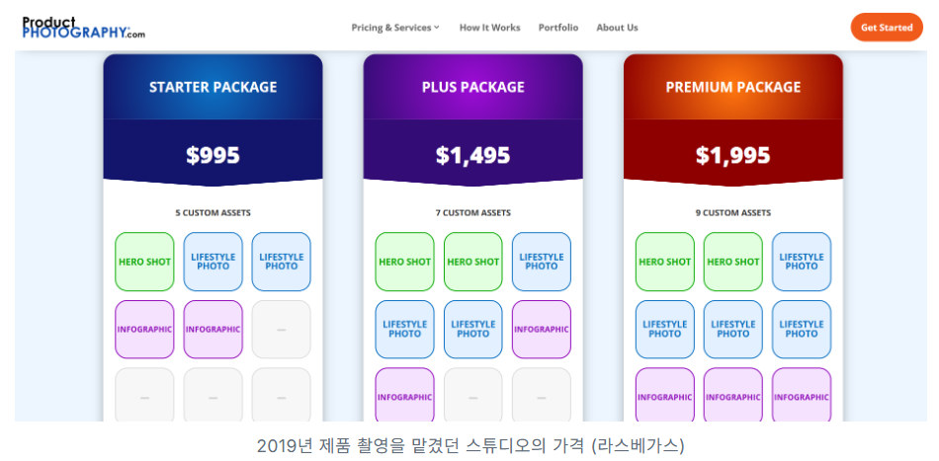Select the Starter Package header

click(x=213, y=87)
